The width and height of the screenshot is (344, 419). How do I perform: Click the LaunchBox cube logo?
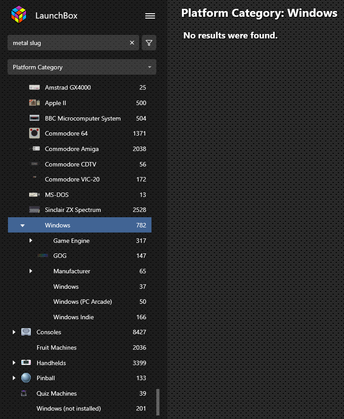[19, 15]
